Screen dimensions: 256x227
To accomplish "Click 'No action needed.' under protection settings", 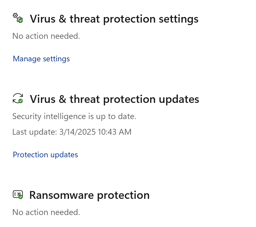I will pos(46,36).
